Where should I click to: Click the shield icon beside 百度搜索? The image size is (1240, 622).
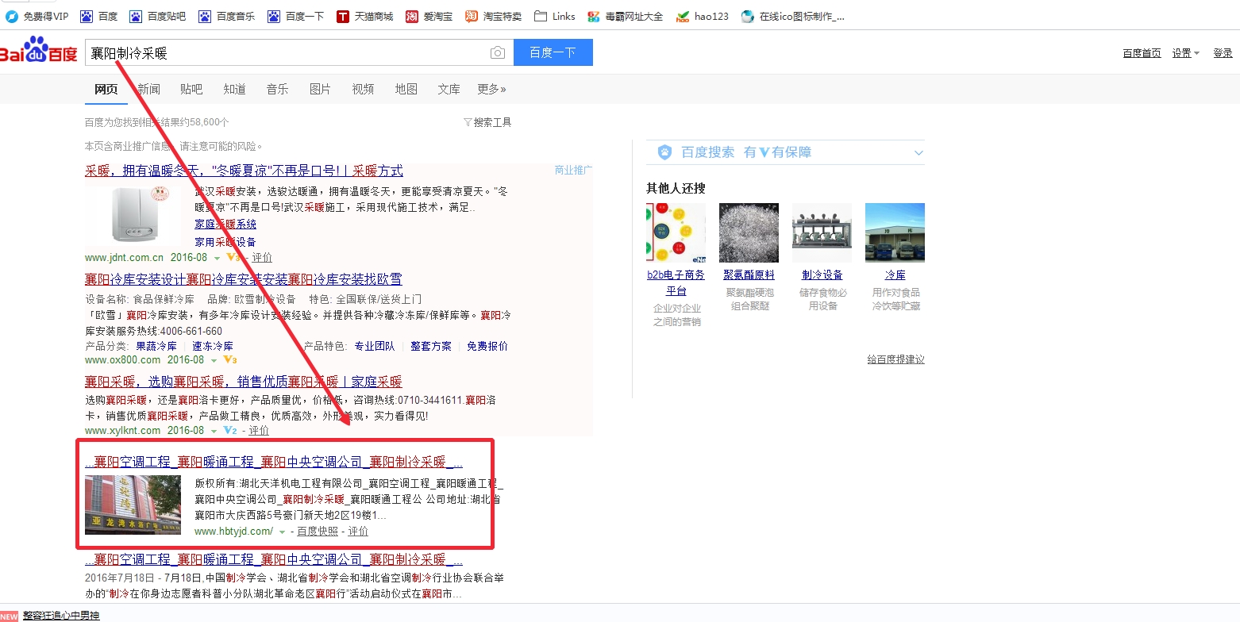665,152
